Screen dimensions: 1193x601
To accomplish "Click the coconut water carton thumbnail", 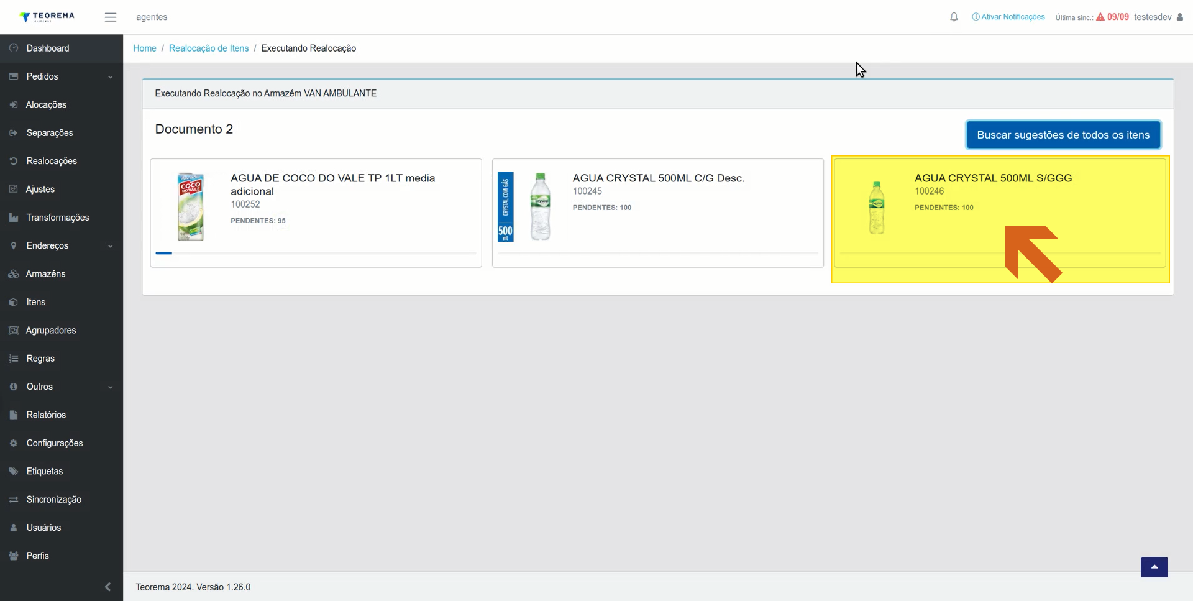I will click(190, 206).
